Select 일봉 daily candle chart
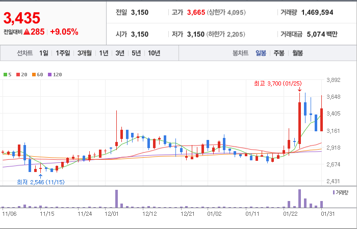This screenshot has width=357, height=229. (261, 53)
